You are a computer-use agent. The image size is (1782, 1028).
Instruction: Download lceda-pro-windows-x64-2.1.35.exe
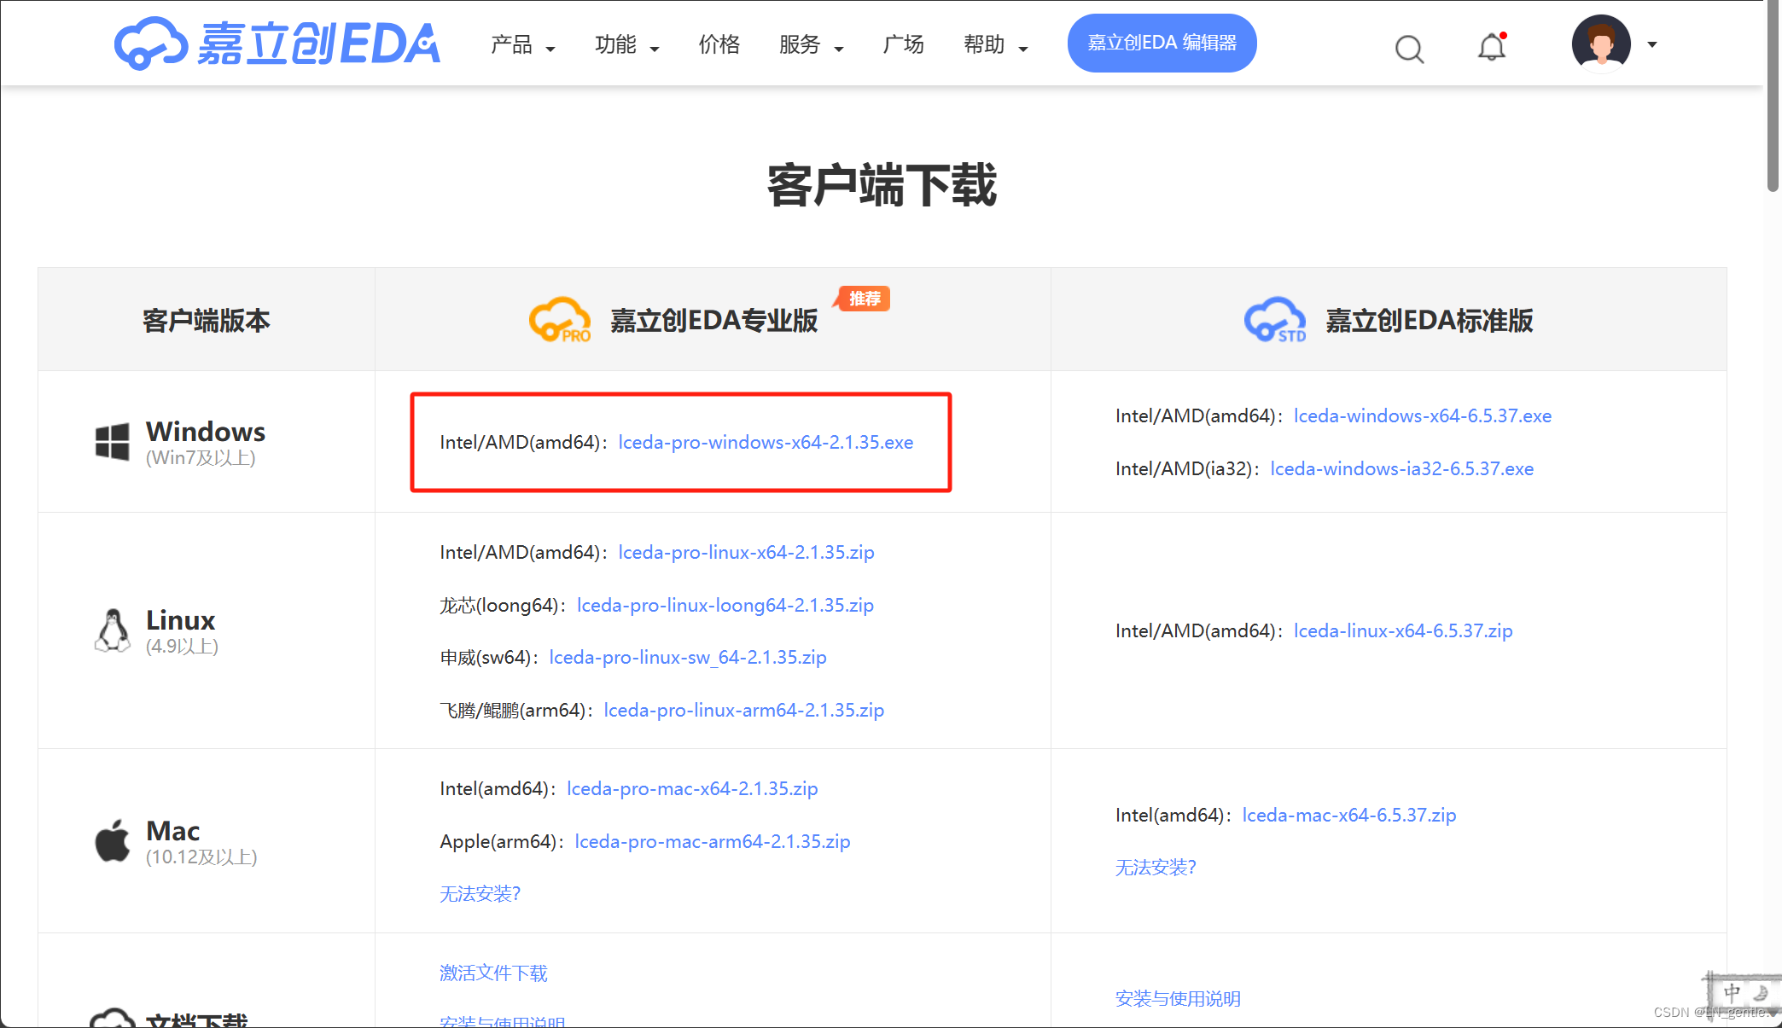(x=765, y=442)
